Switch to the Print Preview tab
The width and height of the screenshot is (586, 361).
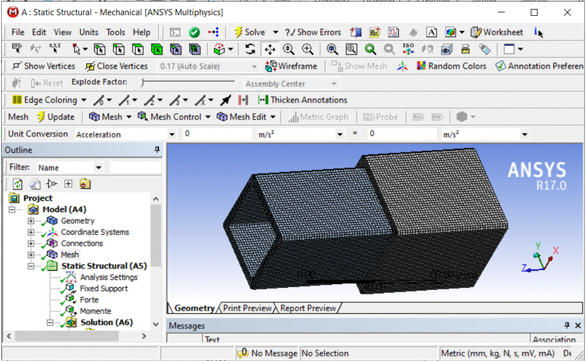tap(247, 308)
